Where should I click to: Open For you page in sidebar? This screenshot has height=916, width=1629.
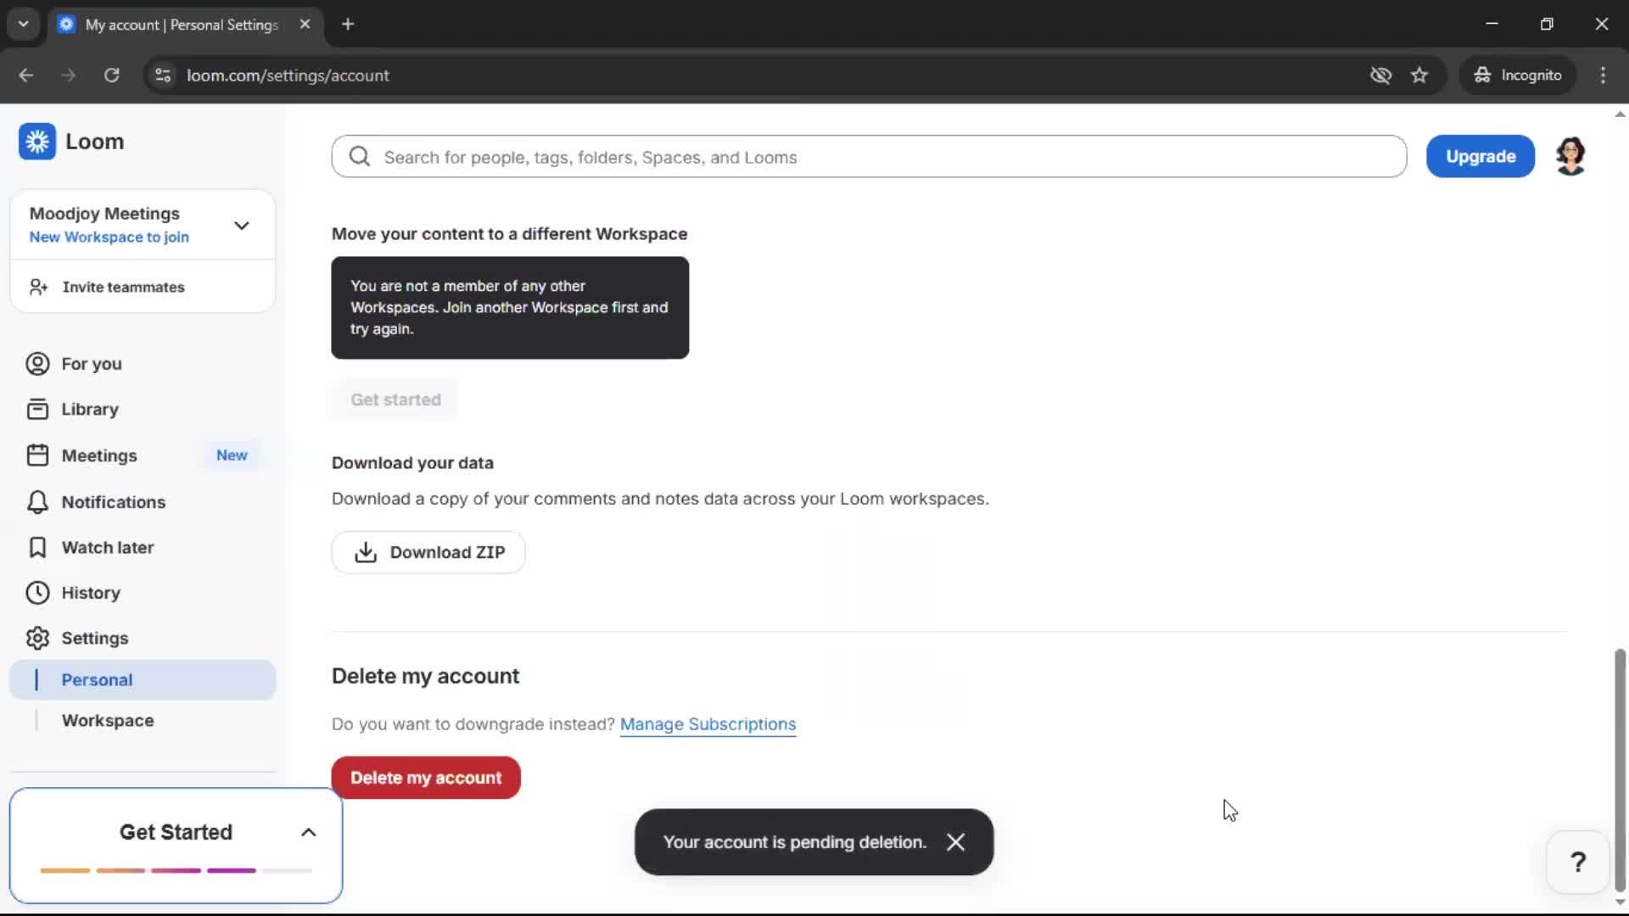[91, 364]
